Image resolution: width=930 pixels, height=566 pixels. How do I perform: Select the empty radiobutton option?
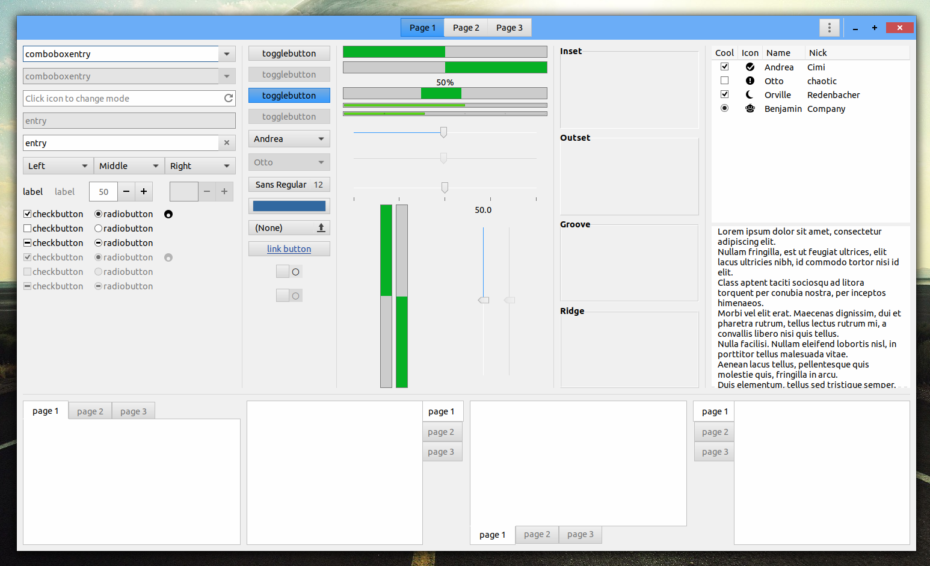coord(98,228)
